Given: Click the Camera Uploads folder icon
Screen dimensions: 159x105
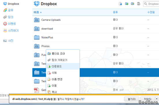Looking at the screenshot, I should pos(37,20).
